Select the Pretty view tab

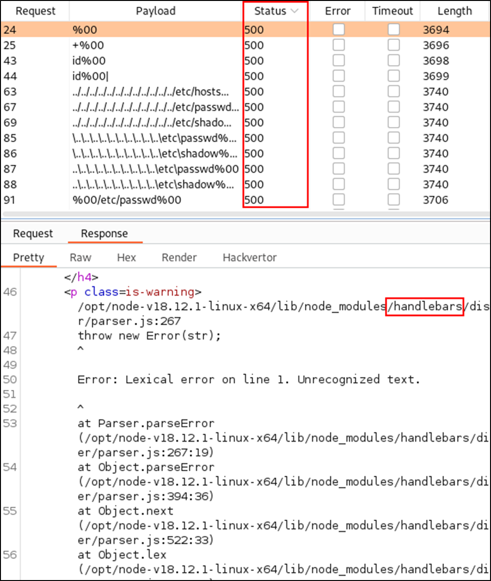(29, 258)
